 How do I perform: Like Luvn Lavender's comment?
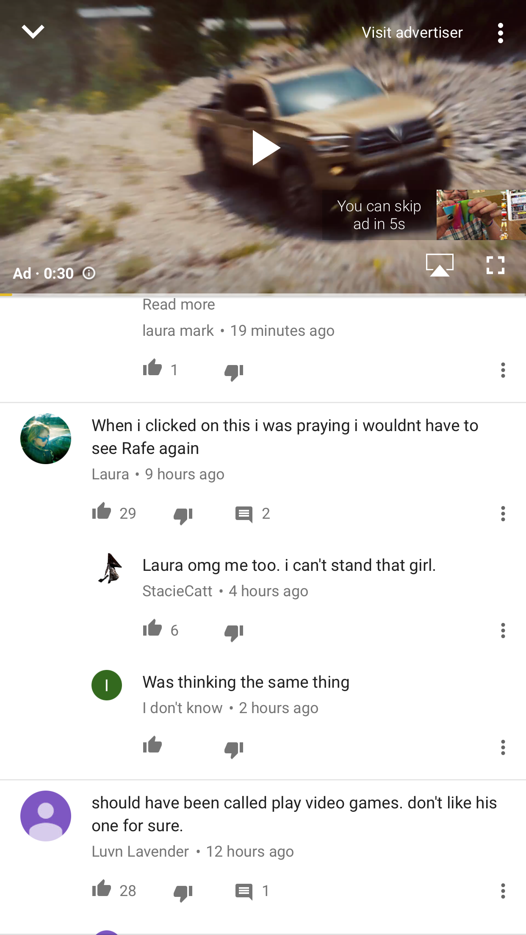(x=102, y=889)
